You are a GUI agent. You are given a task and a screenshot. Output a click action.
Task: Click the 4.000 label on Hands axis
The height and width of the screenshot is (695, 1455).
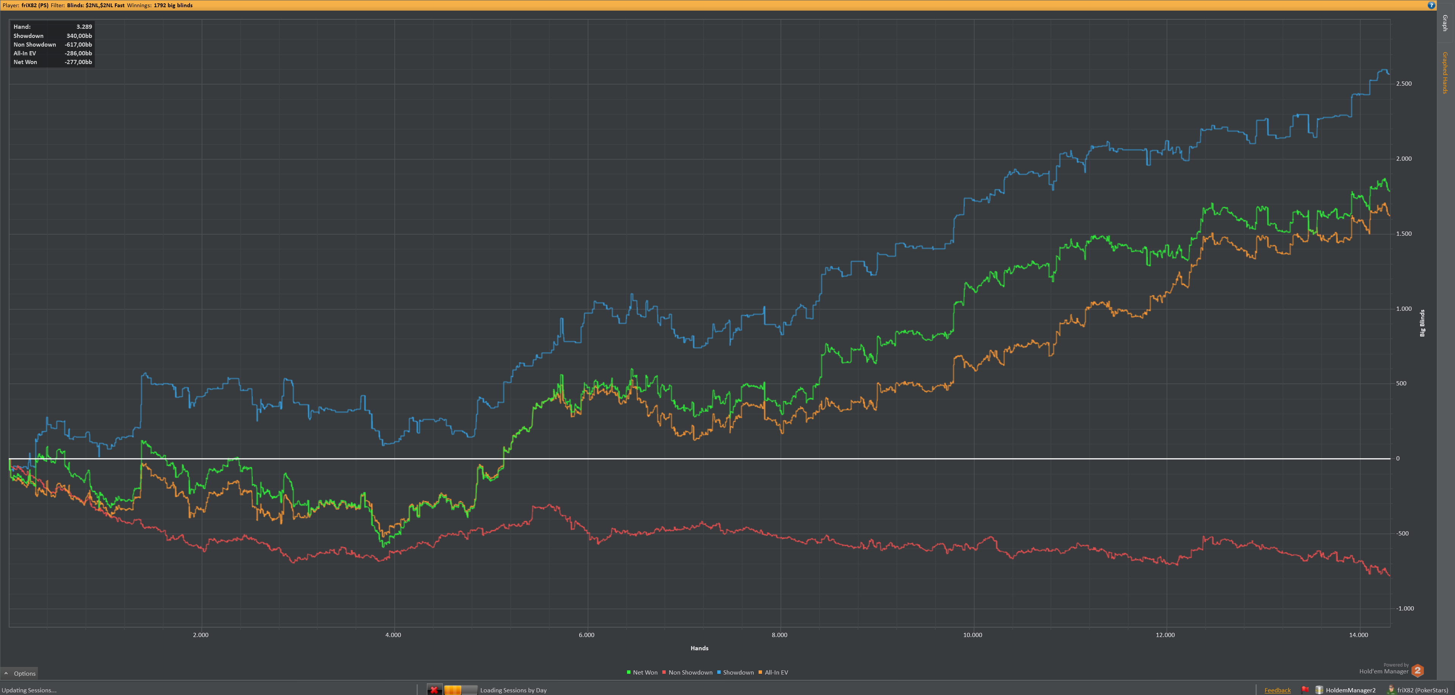393,635
